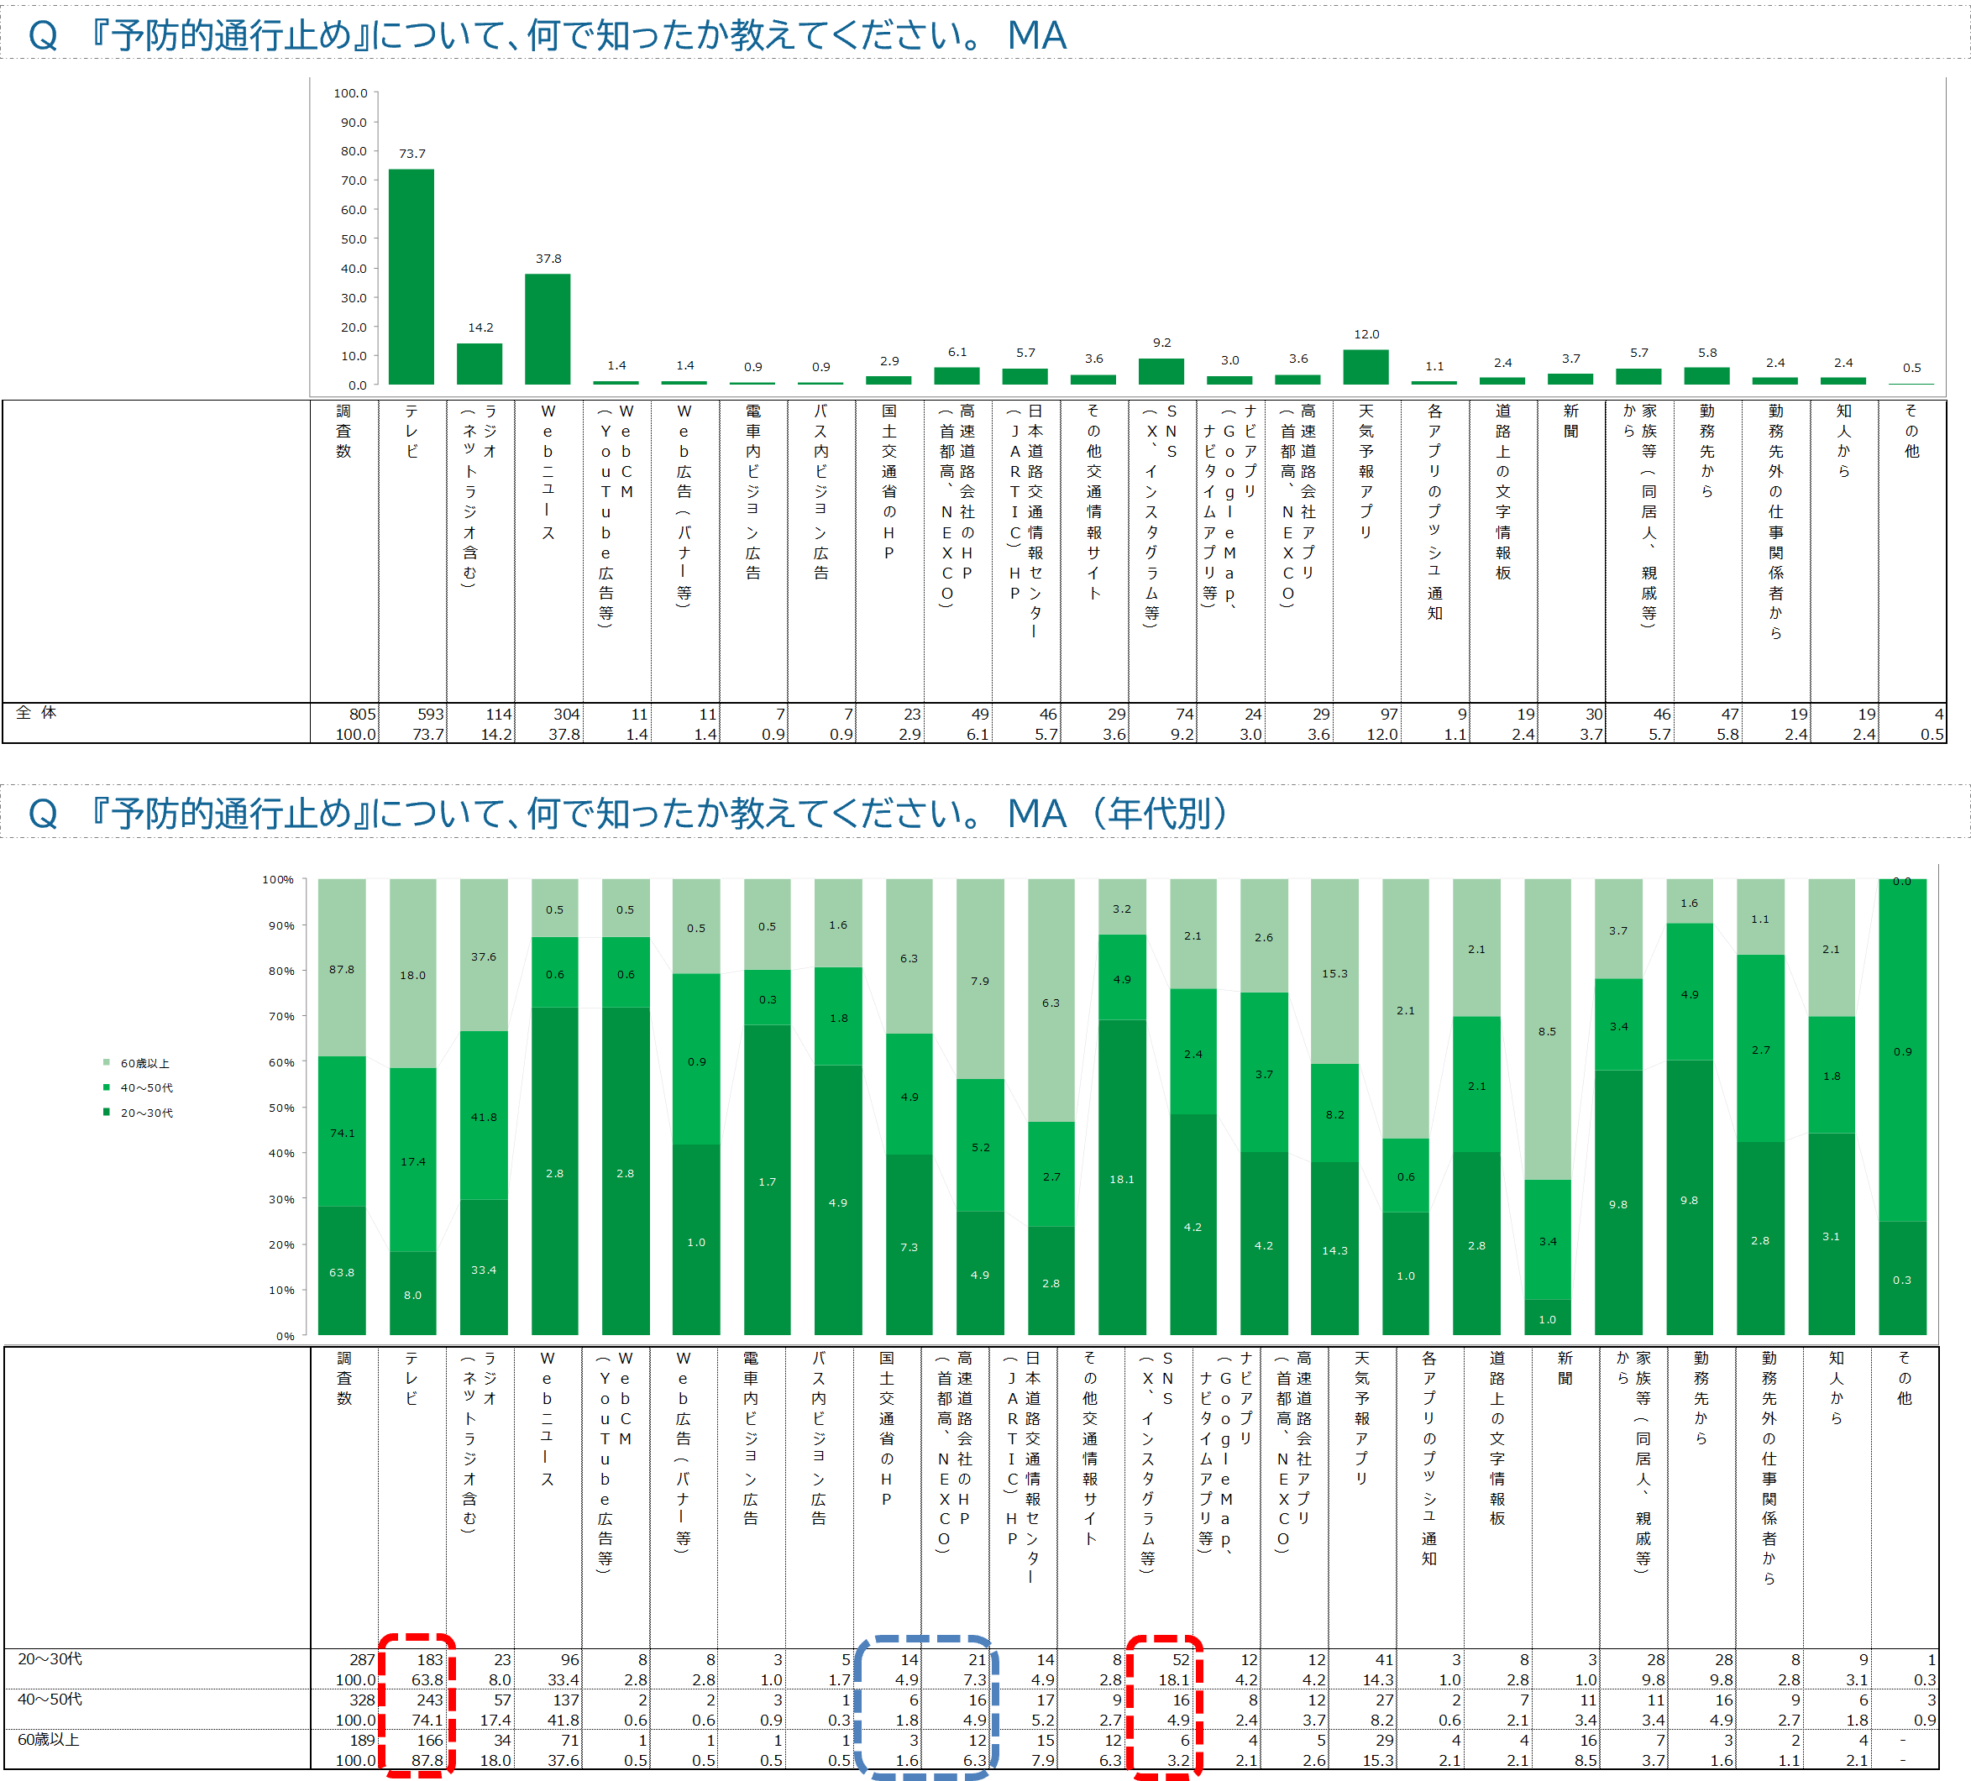Select 114 ラジオ count in the 全体 row
This screenshot has height=1781, width=1971.
[499, 715]
